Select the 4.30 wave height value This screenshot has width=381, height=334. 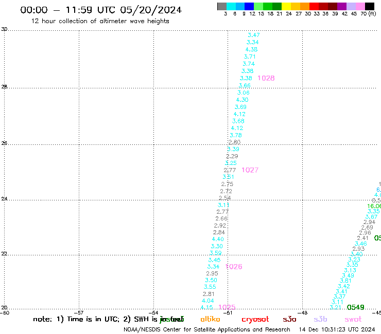[242, 100]
